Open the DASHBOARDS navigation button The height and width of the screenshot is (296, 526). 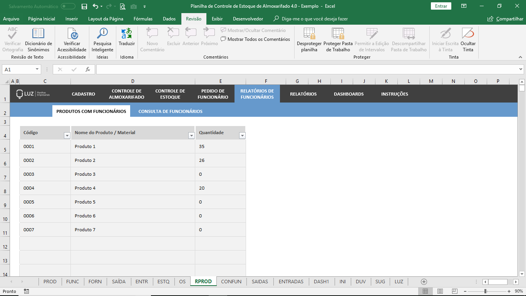click(348, 94)
